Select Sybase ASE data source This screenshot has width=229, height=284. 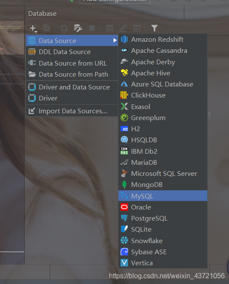(x=163, y=252)
